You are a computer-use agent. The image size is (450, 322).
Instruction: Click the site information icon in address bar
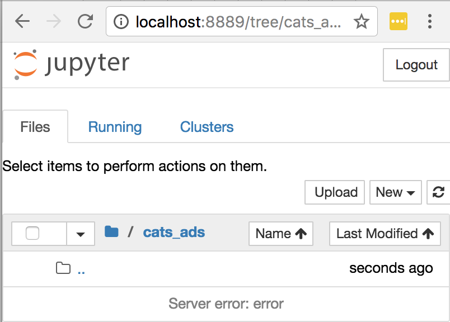[x=121, y=21]
